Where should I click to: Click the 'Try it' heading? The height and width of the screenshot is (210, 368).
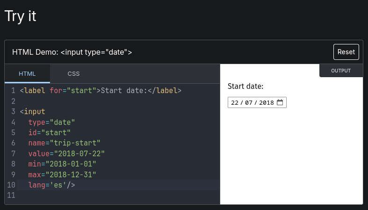(21, 16)
